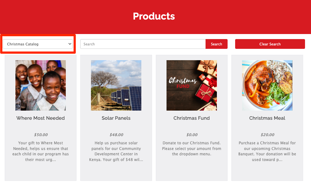Click the $50.00 price label
The image size is (311, 190).
tap(41, 135)
